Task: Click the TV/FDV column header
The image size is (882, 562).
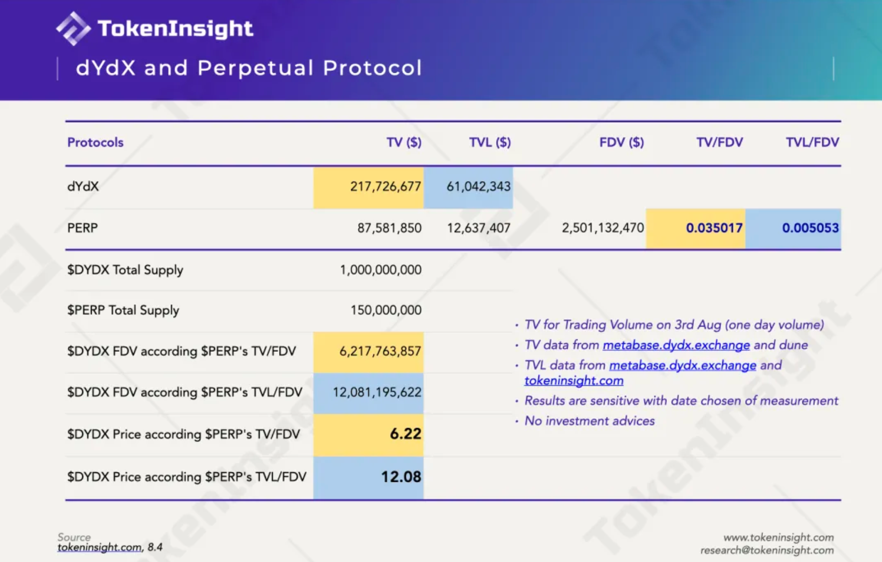Action: 719,143
